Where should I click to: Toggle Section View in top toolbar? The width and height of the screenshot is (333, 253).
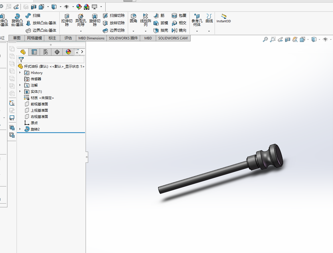coord(34,7)
